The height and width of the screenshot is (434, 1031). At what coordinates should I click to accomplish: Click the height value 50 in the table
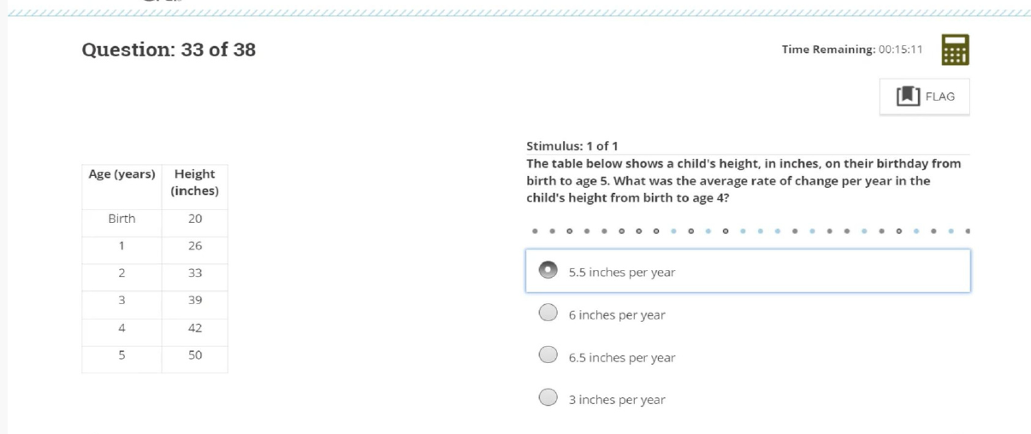click(195, 355)
